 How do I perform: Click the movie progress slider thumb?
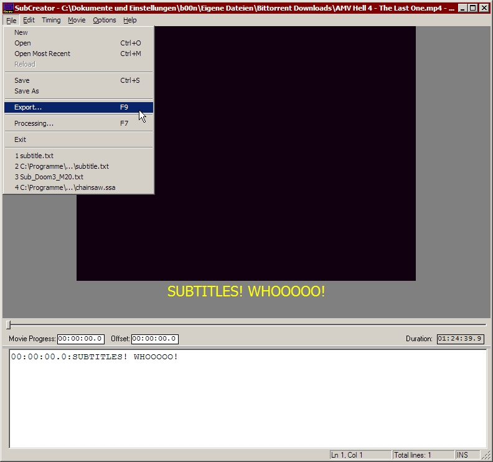pyautogui.click(x=9, y=324)
